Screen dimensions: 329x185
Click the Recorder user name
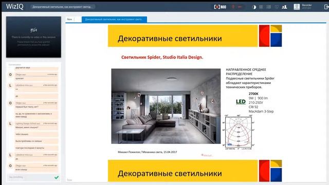(307, 5)
